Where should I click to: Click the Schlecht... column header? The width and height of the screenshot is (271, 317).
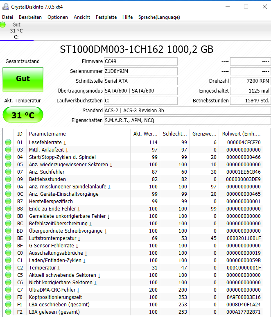(x=175, y=134)
